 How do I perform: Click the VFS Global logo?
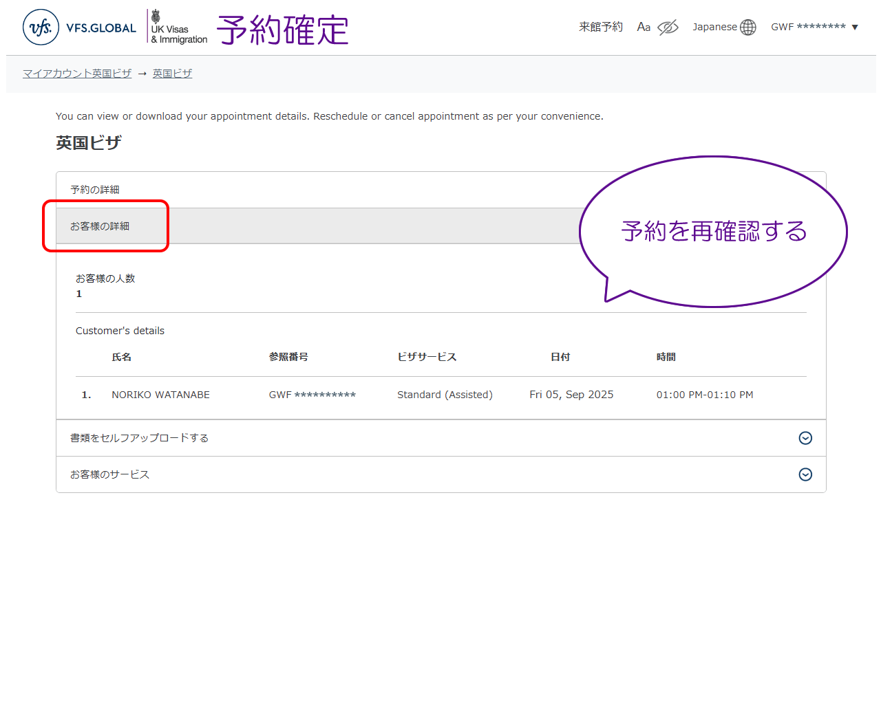tap(79, 28)
